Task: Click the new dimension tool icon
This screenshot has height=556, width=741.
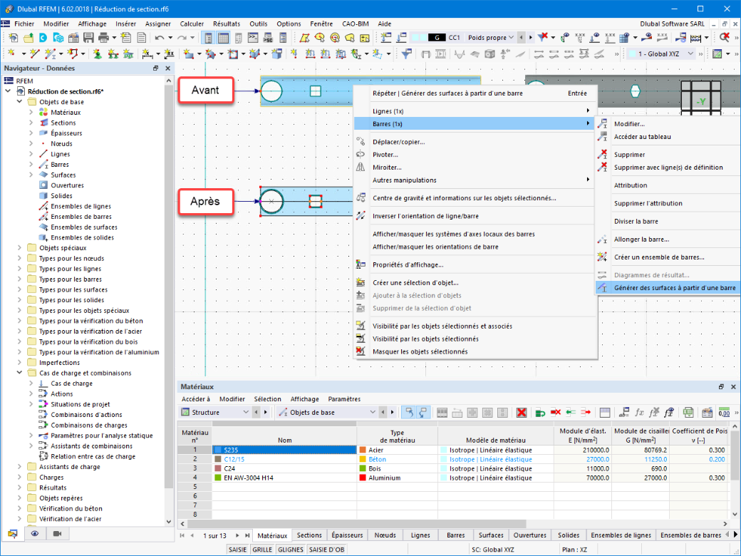Action: coord(147,54)
